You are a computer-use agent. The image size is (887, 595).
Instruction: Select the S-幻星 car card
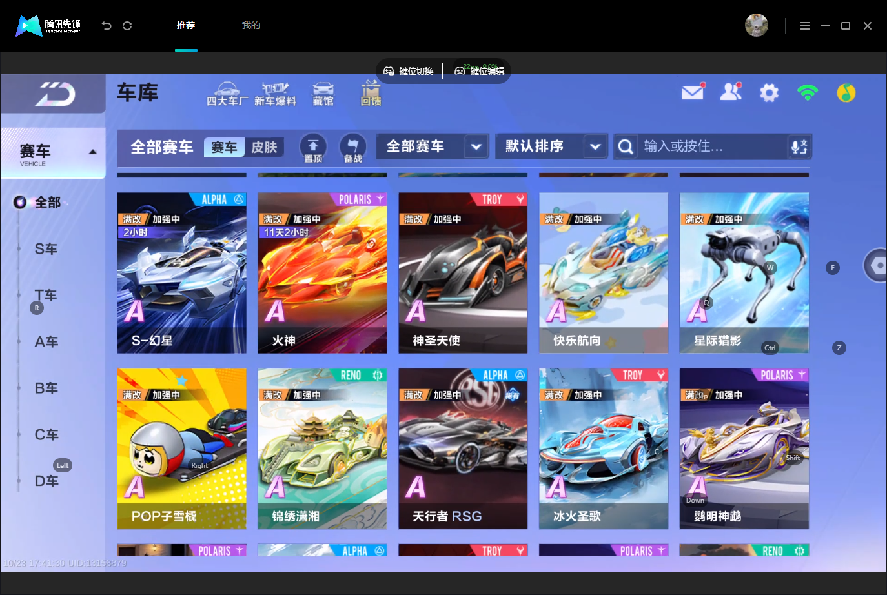click(x=181, y=273)
